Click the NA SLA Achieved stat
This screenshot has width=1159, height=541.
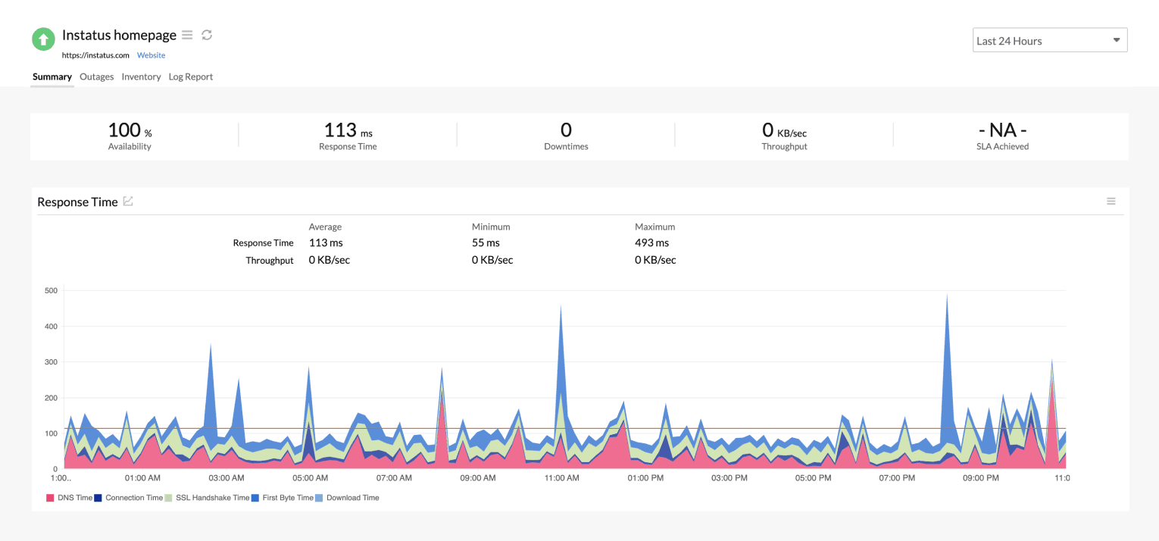[1002, 136]
